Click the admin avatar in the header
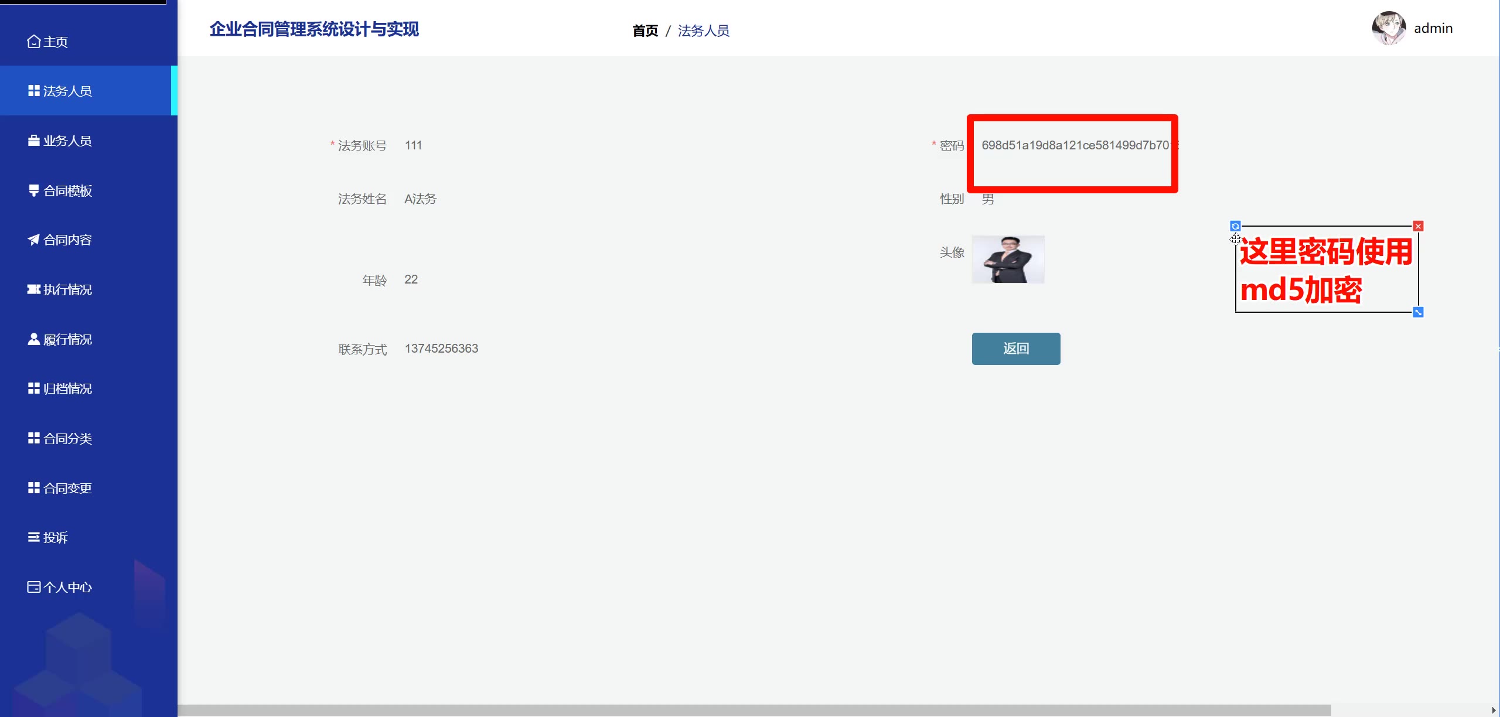The width and height of the screenshot is (1500, 717). pos(1389,28)
